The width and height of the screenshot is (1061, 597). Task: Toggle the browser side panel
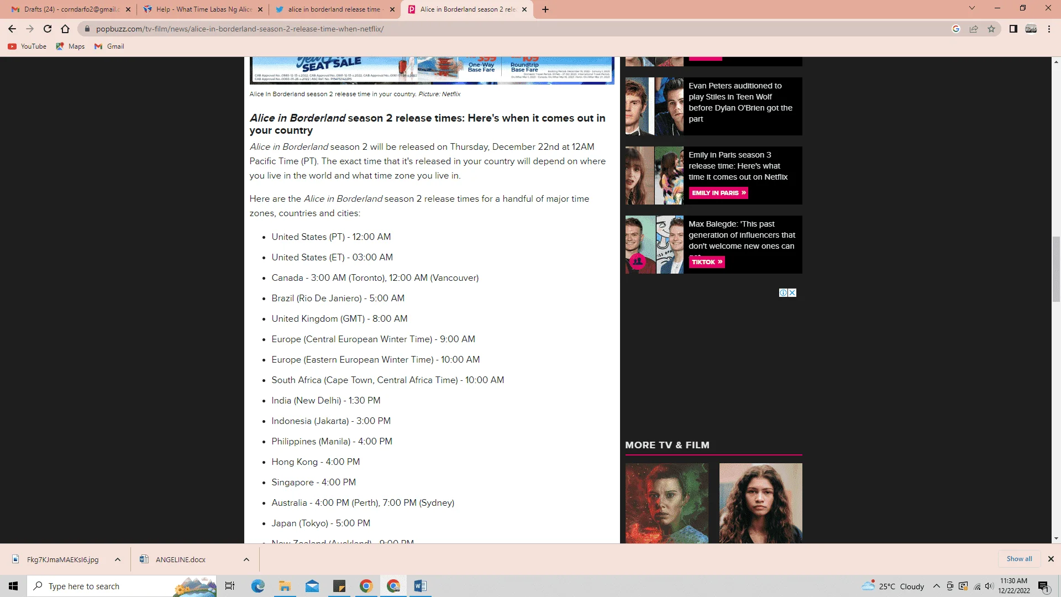pyautogui.click(x=1013, y=29)
